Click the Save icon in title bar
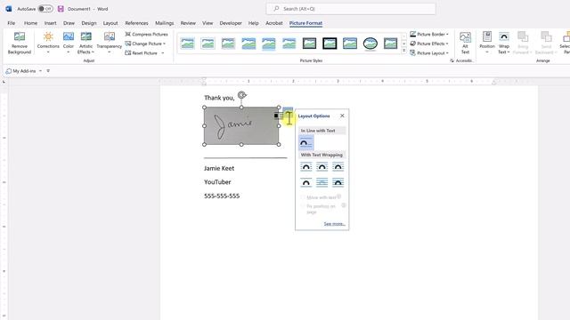Screen dimensions: 570x320 pos(61,9)
